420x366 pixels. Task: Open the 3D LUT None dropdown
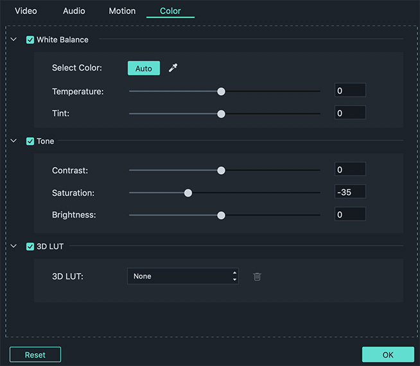pos(183,276)
